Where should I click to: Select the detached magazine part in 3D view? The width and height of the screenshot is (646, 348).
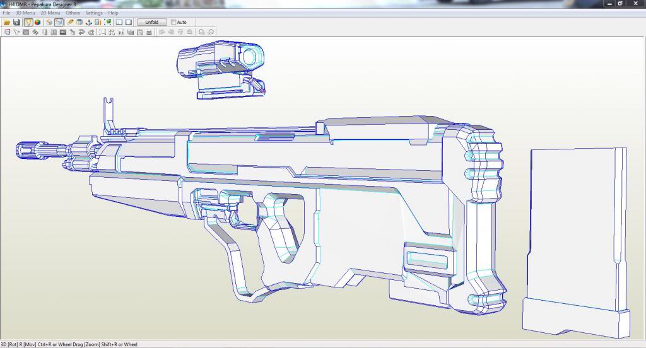tap(577, 243)
